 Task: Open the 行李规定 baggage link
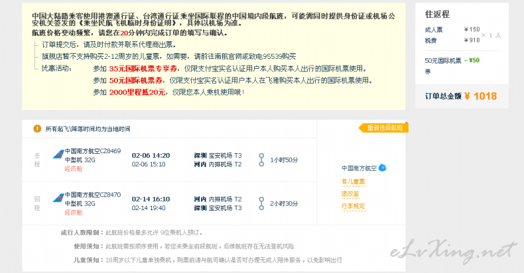pyautogui.click(x=353, y=206)
